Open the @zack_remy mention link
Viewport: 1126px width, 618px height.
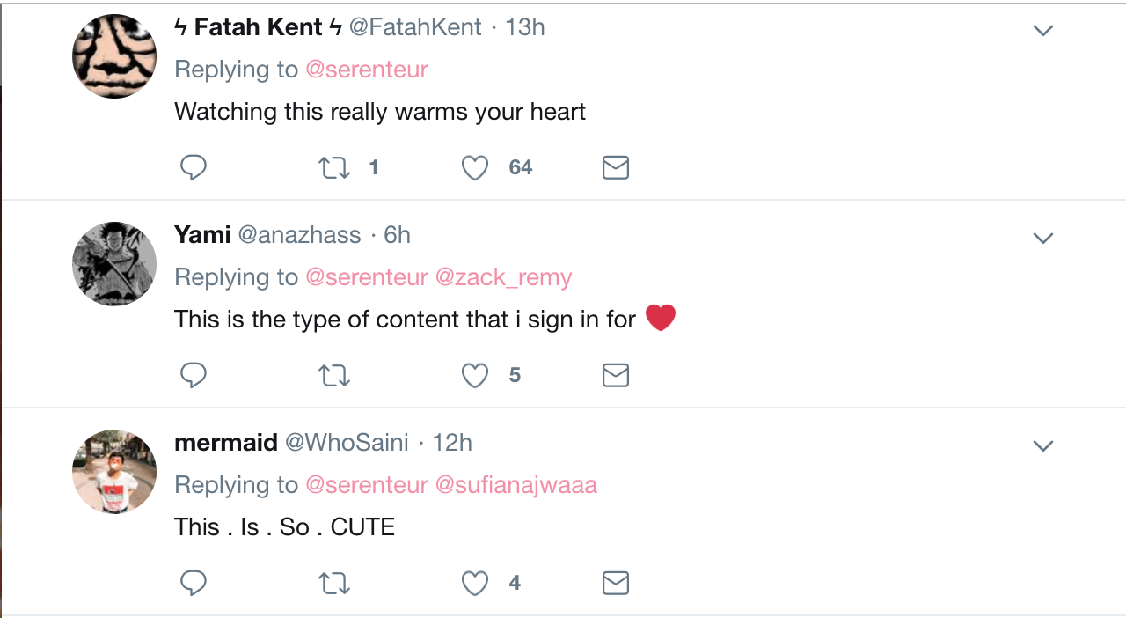(504, 277)
